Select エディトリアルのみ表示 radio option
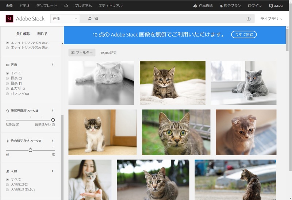The width and height of the screenshot is (292, 200). [x=7, y=48]
